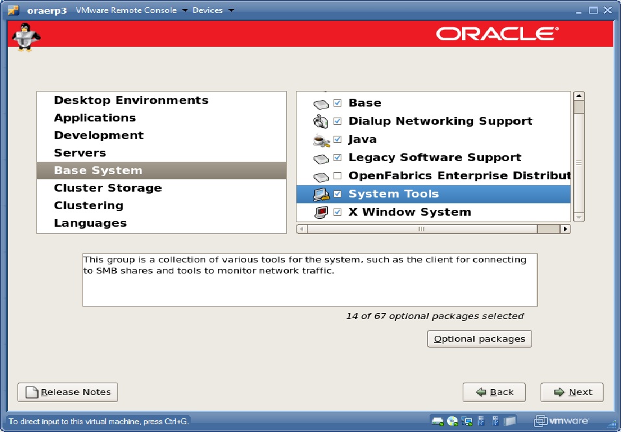Click the first USB device icon
The width and height of the screenshot is (623, 432).
(481, 420)
